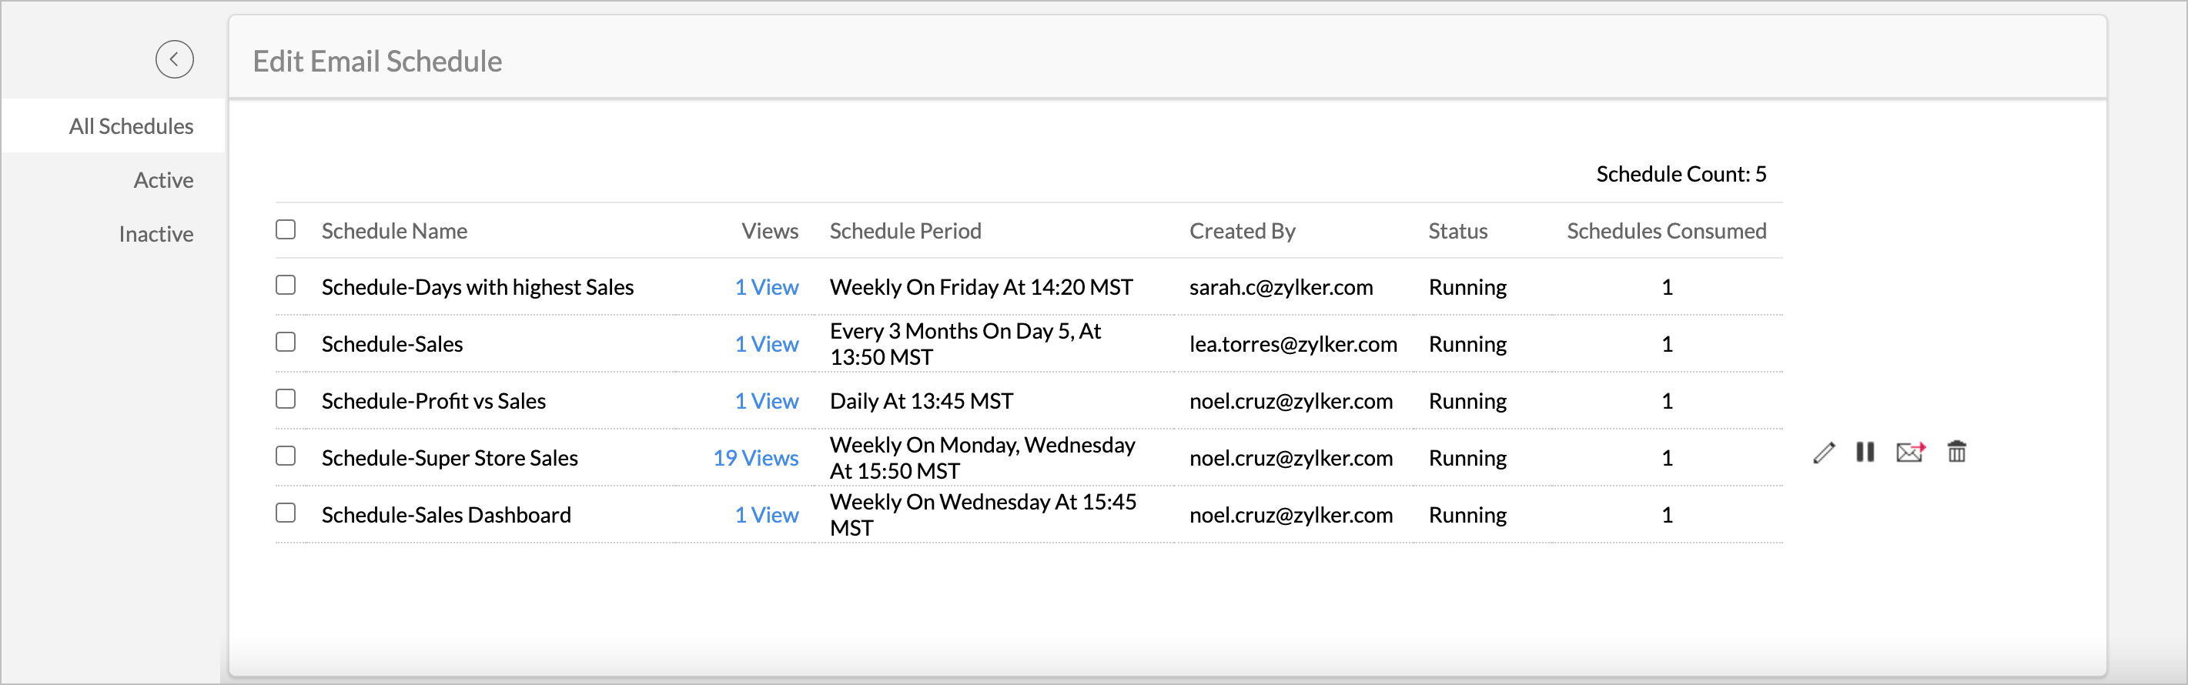Click 1 View link for Sales Dashboard
The width and height of the screenshot is (2188, 685).
pos(766,515)
